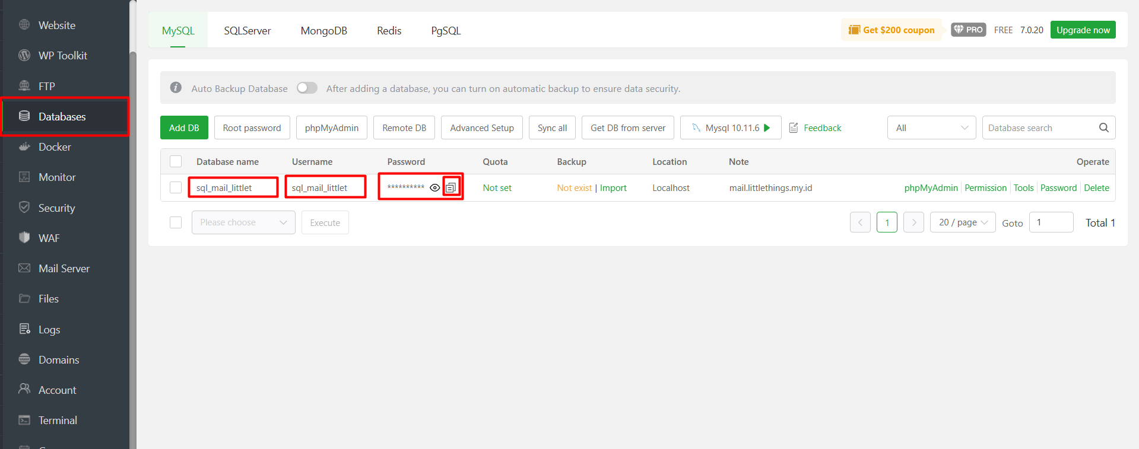Click the WAF shield icon

(24, 237)
